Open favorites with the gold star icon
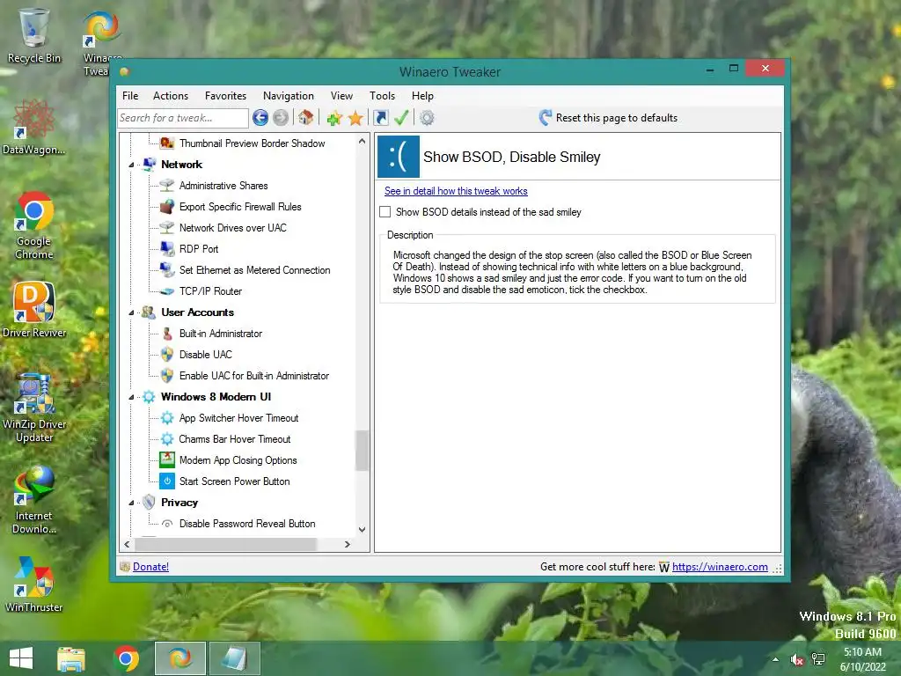The width and height of the screenshot is (901, 676). 355,118
